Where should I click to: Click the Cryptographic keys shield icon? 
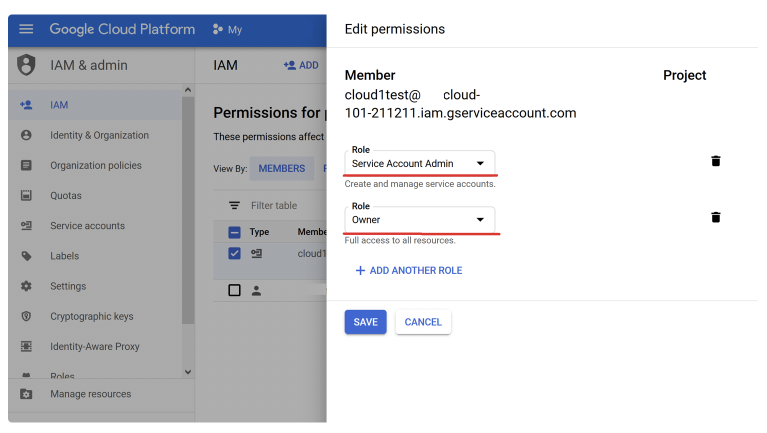pos(26,316)
